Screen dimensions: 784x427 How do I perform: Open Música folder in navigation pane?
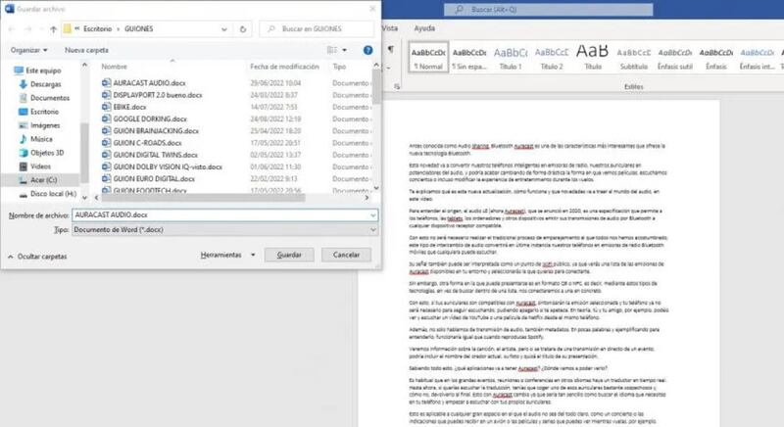[41, 139]
